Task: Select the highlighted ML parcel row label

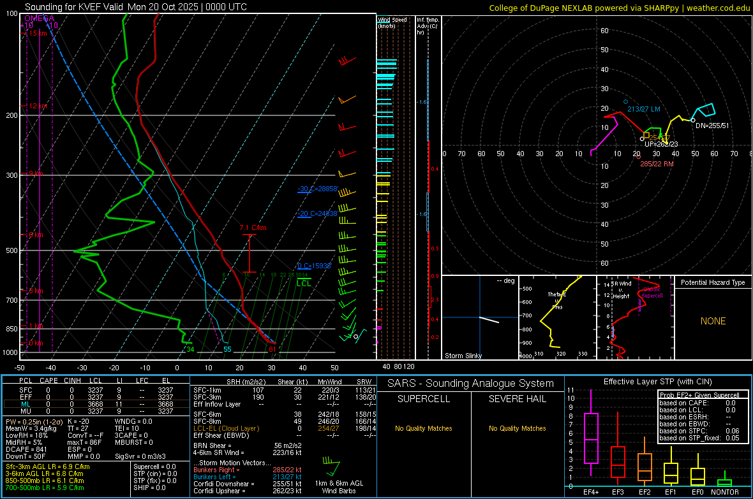Action: 26,404
